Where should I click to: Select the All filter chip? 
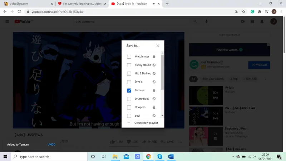(x=193, y=79)
